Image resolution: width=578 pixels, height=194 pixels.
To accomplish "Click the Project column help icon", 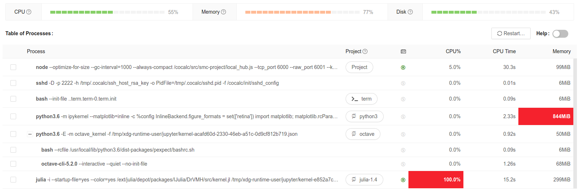I will tap(365, 51).
